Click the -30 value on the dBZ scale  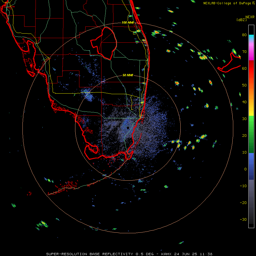[x=243, y=220]
